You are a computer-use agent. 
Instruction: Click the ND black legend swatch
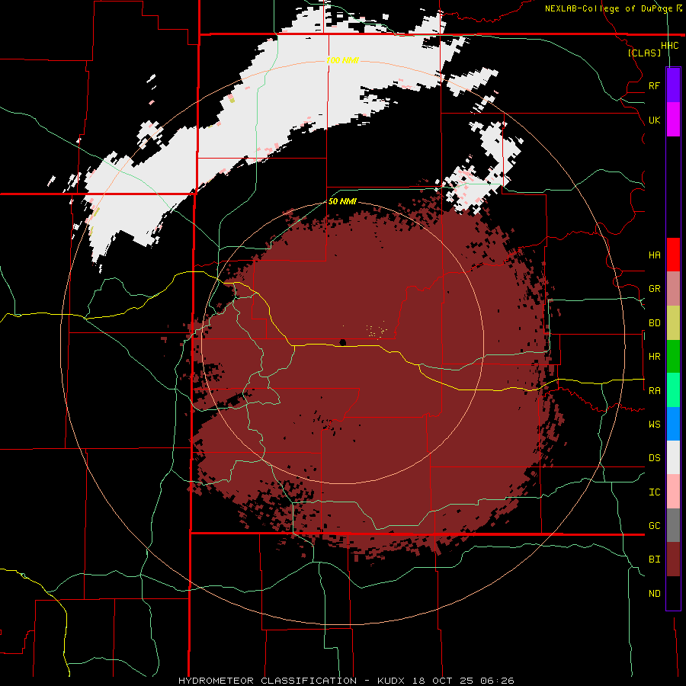click(673, 593)
